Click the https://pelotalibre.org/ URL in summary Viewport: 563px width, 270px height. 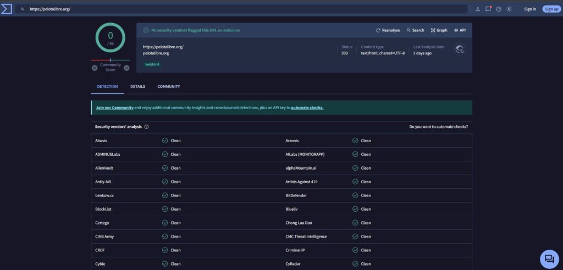tap(163, 47)
